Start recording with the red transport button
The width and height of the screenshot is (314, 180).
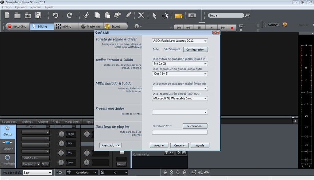232,28
